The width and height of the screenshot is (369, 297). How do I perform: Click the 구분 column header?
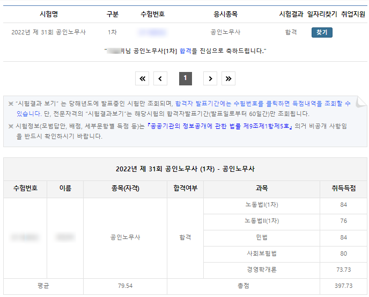(112, 14)
